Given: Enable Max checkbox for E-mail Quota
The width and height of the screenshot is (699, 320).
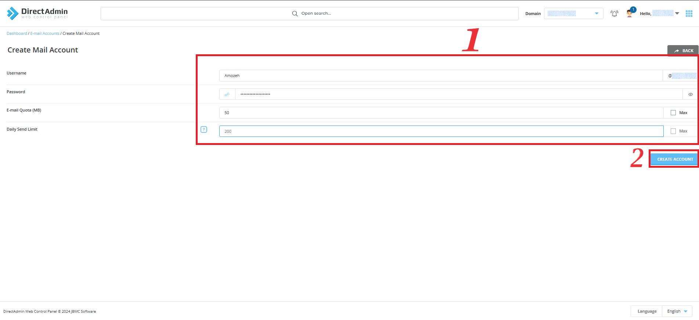Looking at the screenshot, I should (673, 113).
